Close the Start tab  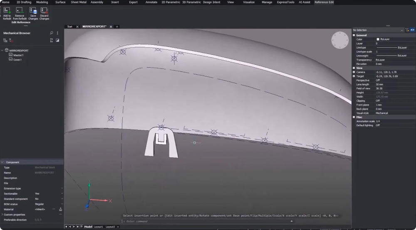(x=77, y=27)
